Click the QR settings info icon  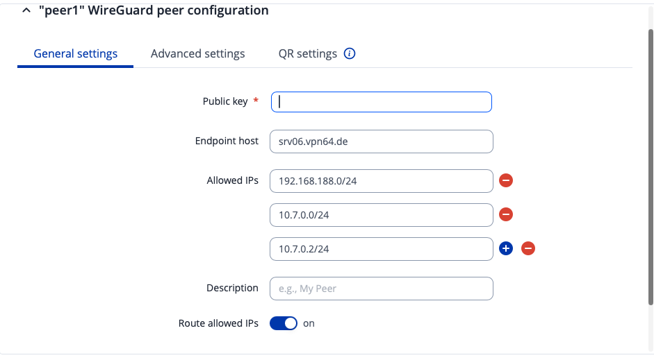[x=350, y=53]
